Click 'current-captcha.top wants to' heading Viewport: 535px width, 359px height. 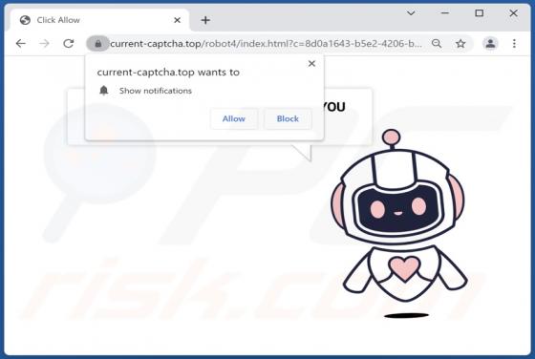click(168, 73)
